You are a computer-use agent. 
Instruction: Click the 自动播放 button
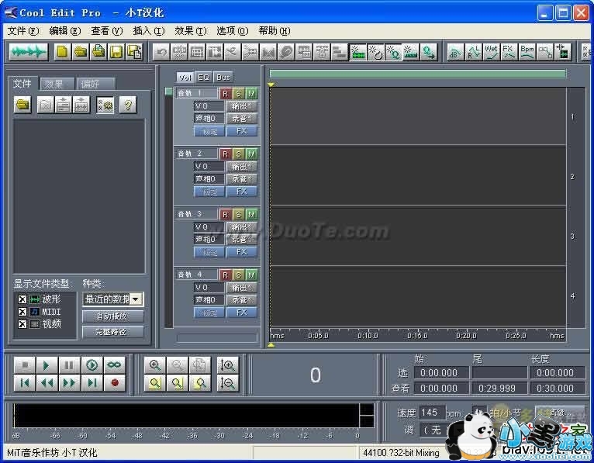[x=112, y=316]
